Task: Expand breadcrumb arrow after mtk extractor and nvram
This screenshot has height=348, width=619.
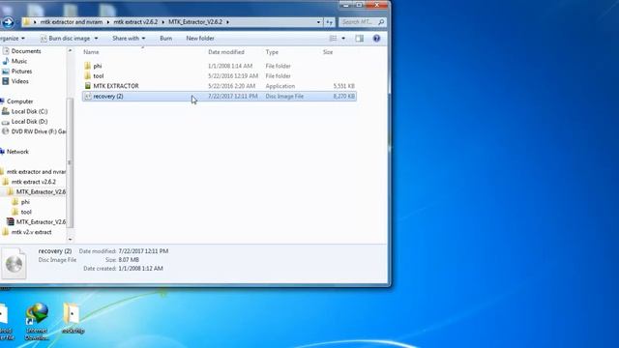Action: pyautogui.click(x=108, y=22)
